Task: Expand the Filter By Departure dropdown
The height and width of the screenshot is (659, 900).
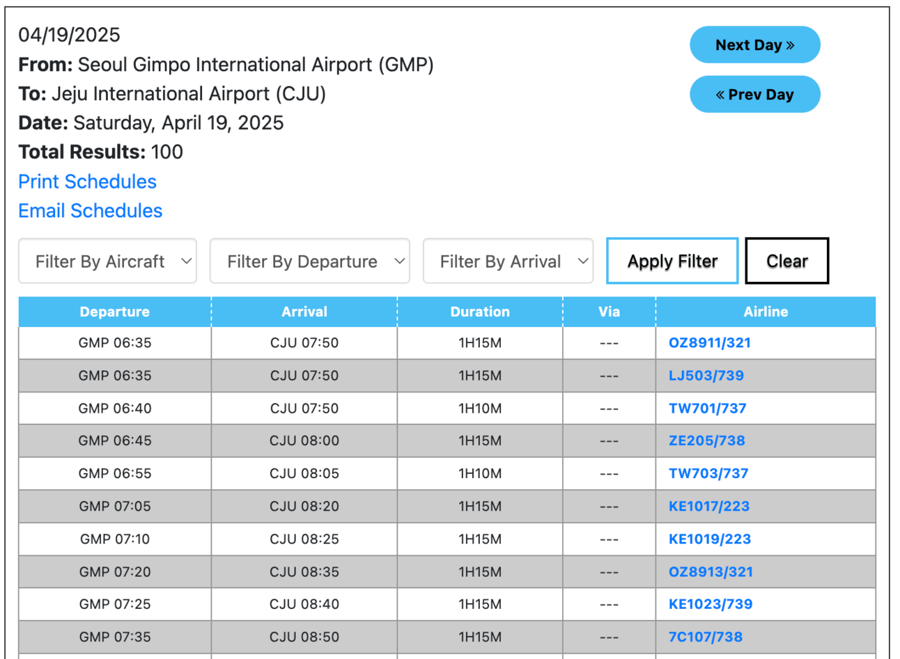Action: pos(309,262)
